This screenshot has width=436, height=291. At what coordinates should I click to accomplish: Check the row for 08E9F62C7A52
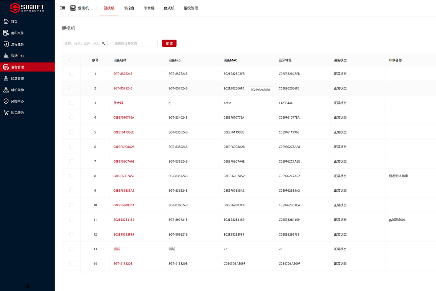(x=71, y=176)
